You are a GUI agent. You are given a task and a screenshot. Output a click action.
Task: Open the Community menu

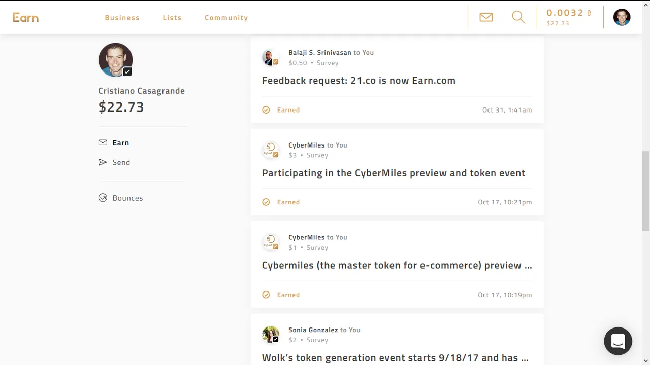coord(226,18)
